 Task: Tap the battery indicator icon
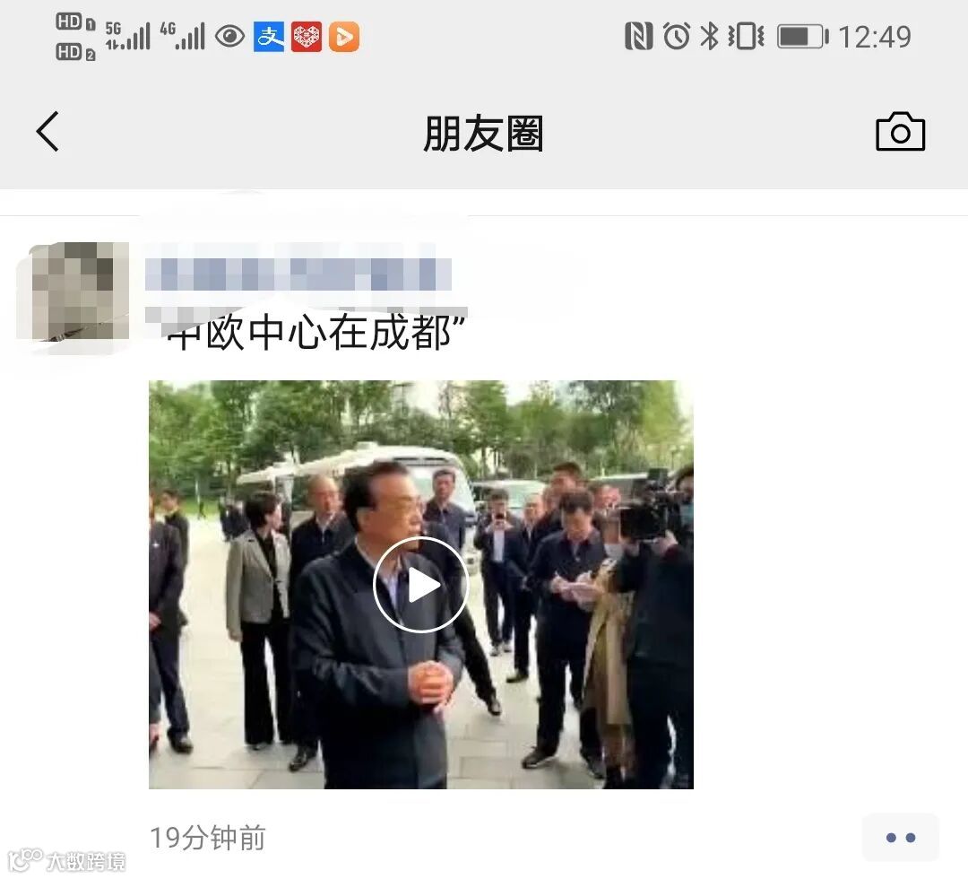click(802, 37)
